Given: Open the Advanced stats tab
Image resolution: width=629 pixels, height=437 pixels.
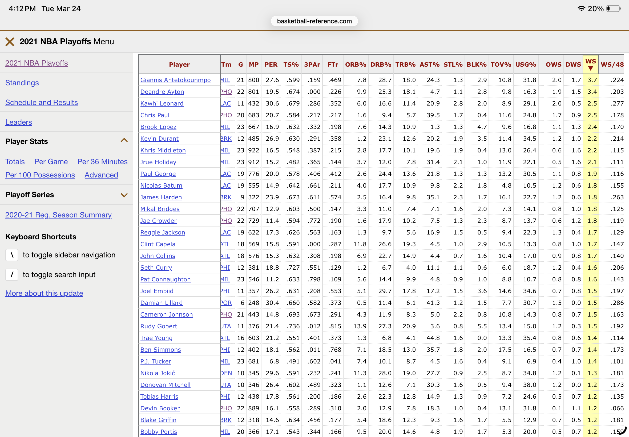Looking at the screenshot, I should [x=101, y=175].
